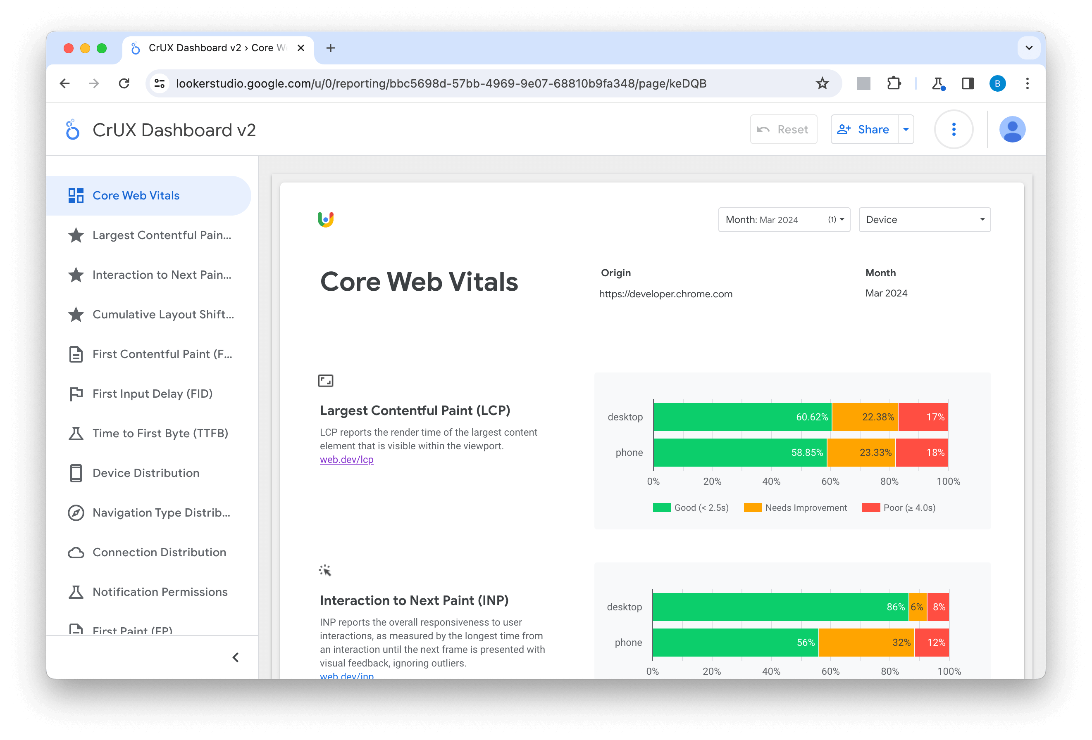Click the Share button in toolbar

point(864,130)
